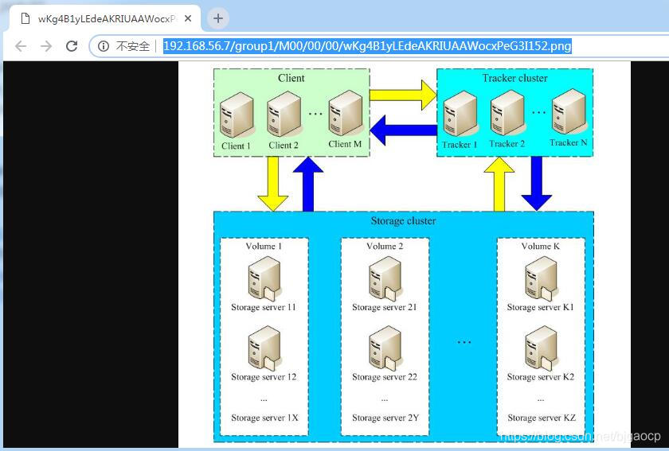Click the 'Tracker 2' label
This screenshot has height=451, width=669.
pos(507,144)
